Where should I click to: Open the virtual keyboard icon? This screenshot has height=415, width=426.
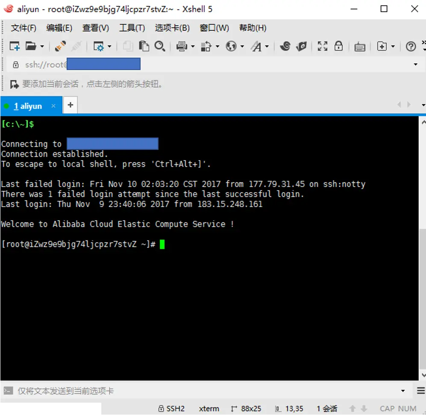coord(360,47)
